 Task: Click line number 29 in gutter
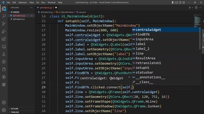[x=44, y=87]
